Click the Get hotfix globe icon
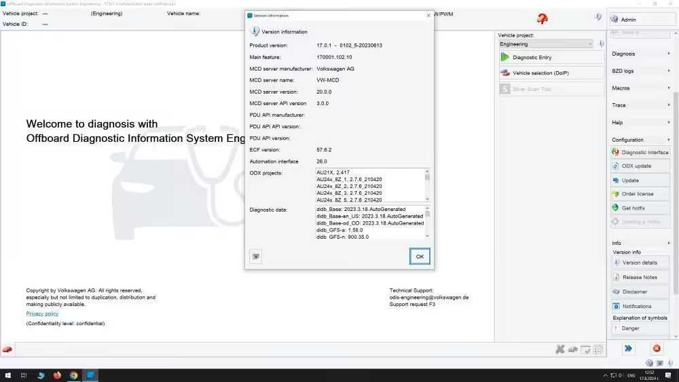Image resolution: width=679 pixels, height=382 pixels. click(615, 208)
